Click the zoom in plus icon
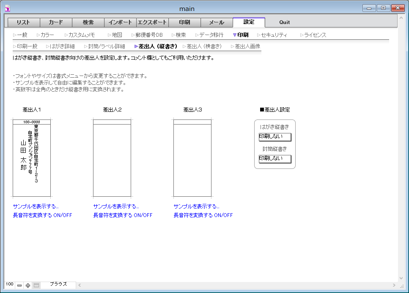 pyautogui.click(x=28, y=285)
